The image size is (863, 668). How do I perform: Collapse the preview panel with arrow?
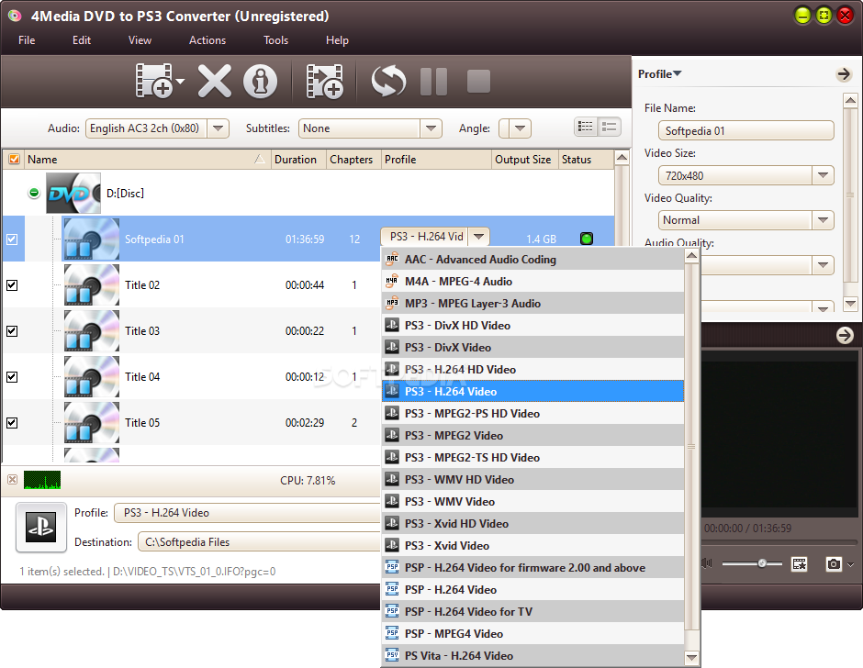coord(845,335)
